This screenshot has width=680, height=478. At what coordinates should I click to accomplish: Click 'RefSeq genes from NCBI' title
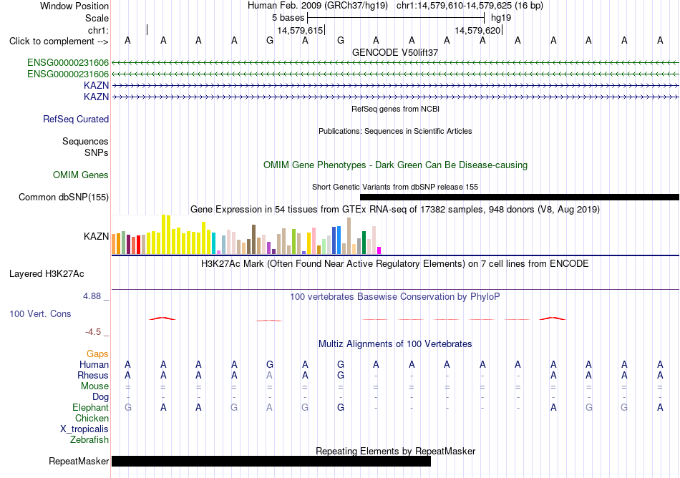pos(395,109)
